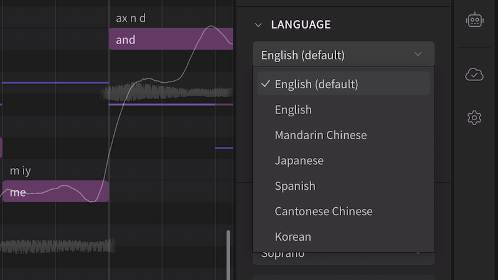Click the vertical scrollbar in piano roll
This screenshot has height=280, width=498.
click(228, 254)
